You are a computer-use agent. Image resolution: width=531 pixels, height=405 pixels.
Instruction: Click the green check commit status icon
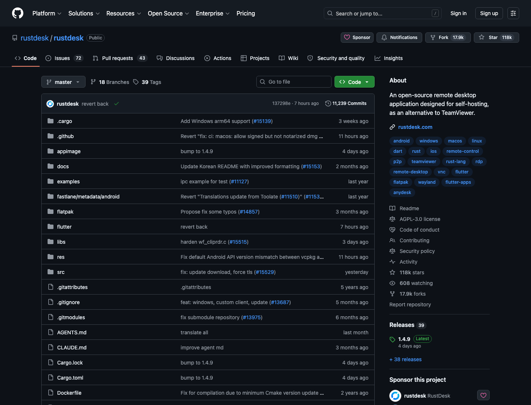tap(117, 104)
